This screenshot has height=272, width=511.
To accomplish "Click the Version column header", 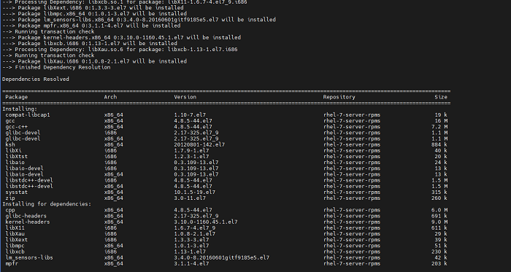I will point(185,97).
